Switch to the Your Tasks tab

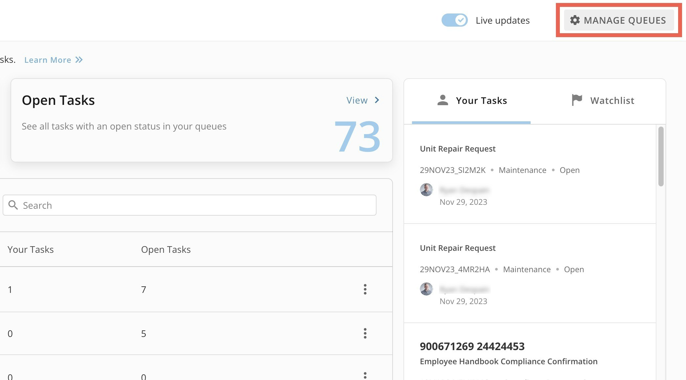(481, 101)
